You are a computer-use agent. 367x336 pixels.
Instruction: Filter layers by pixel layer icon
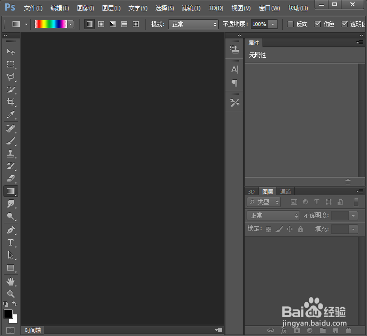pyautogui.click(x=294, y=202)
